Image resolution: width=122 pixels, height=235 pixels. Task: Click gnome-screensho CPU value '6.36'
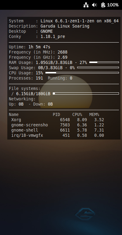coord(82,125)
